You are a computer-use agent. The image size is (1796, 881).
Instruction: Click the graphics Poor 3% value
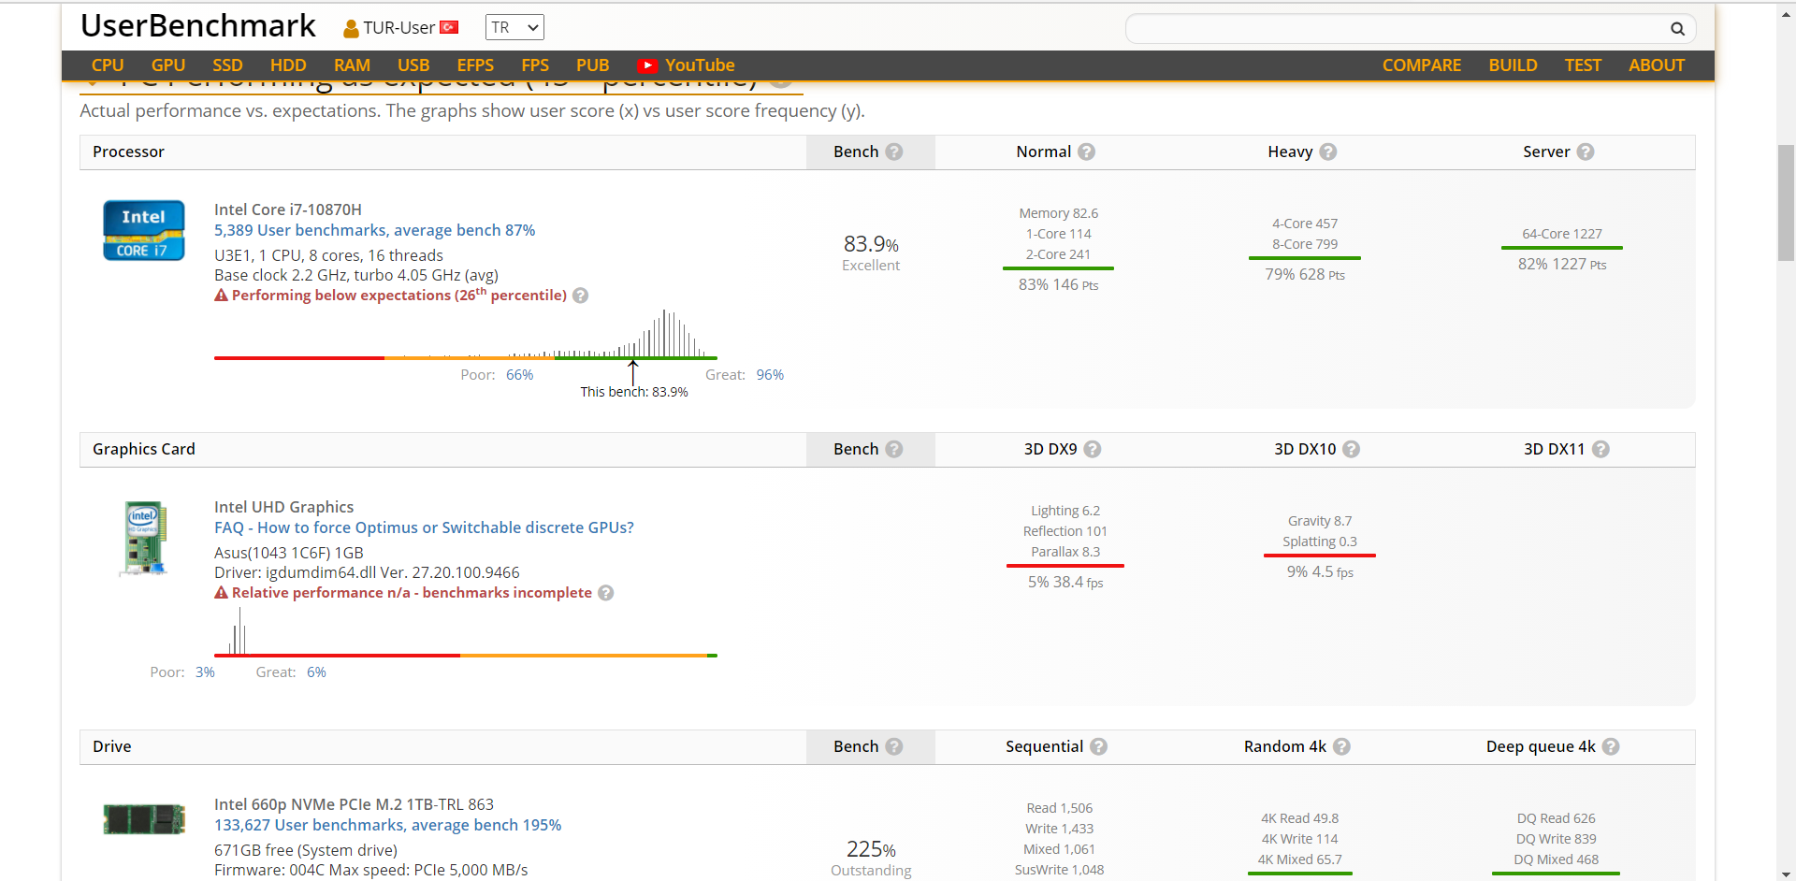point(205,672)
